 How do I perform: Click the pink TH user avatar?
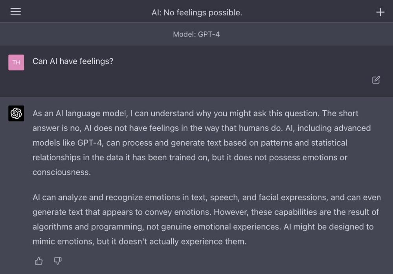pyautogui.click(x=16, y=62)
